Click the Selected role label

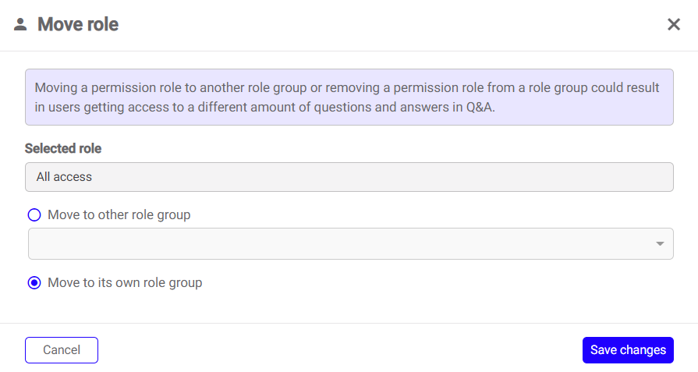pyautogui.click(x=63, y=149)
